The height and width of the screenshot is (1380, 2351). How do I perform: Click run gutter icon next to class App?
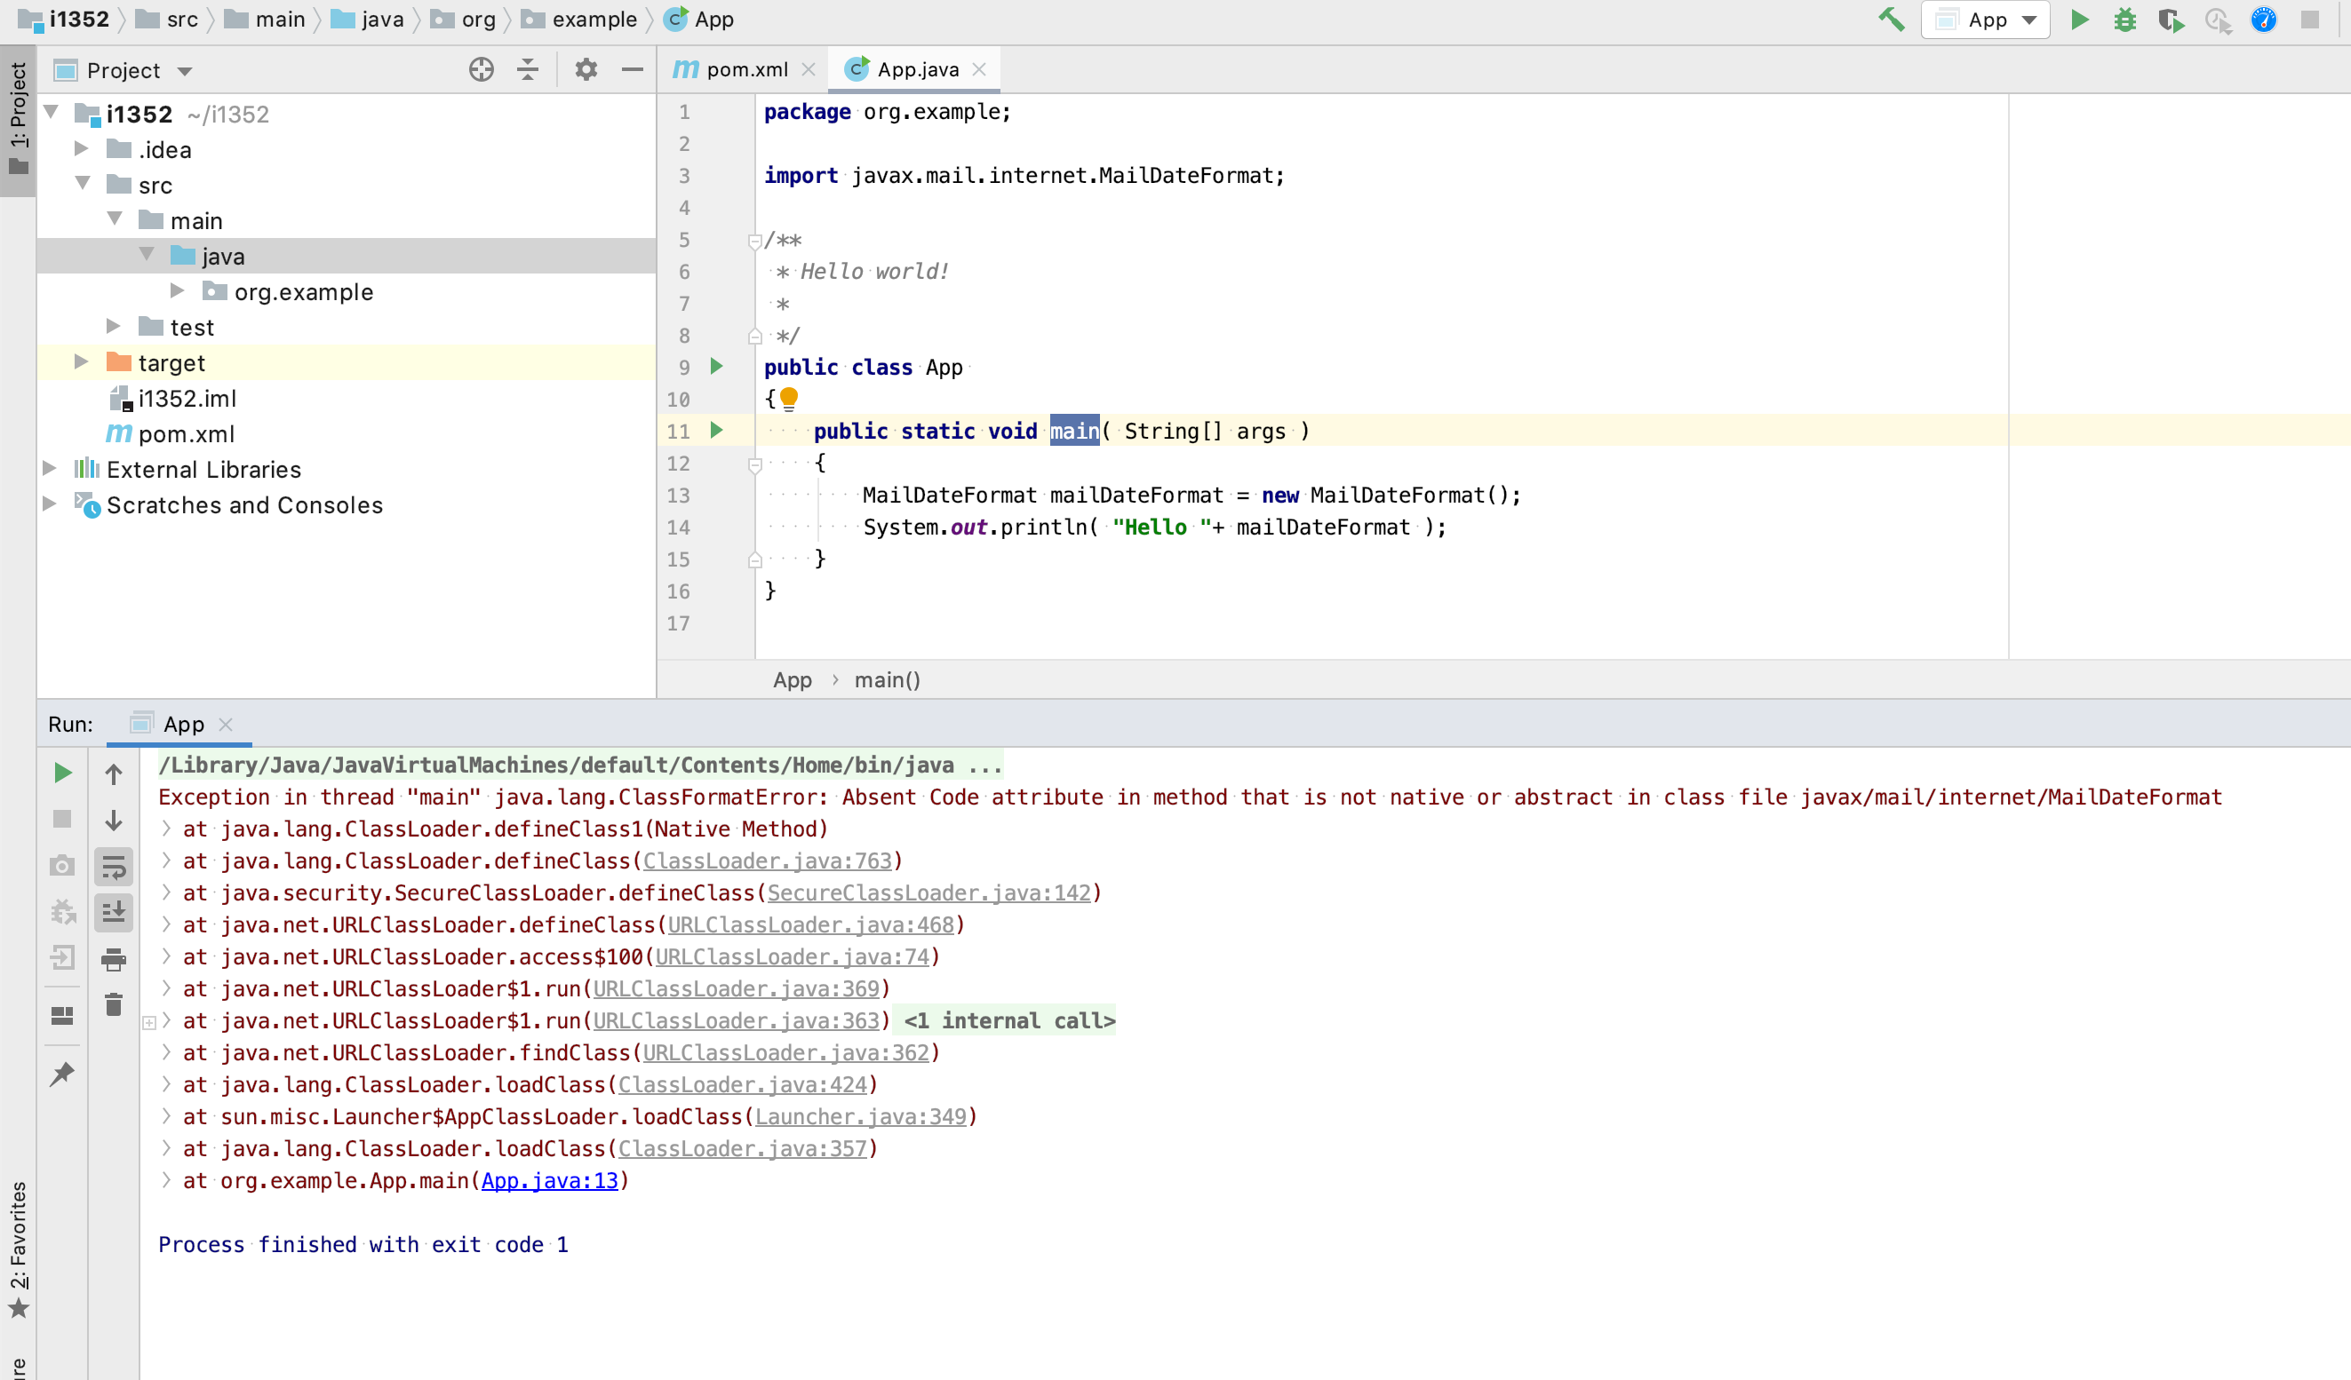tap(716, 367)
